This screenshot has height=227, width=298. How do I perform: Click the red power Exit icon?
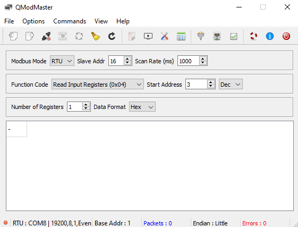286,36
